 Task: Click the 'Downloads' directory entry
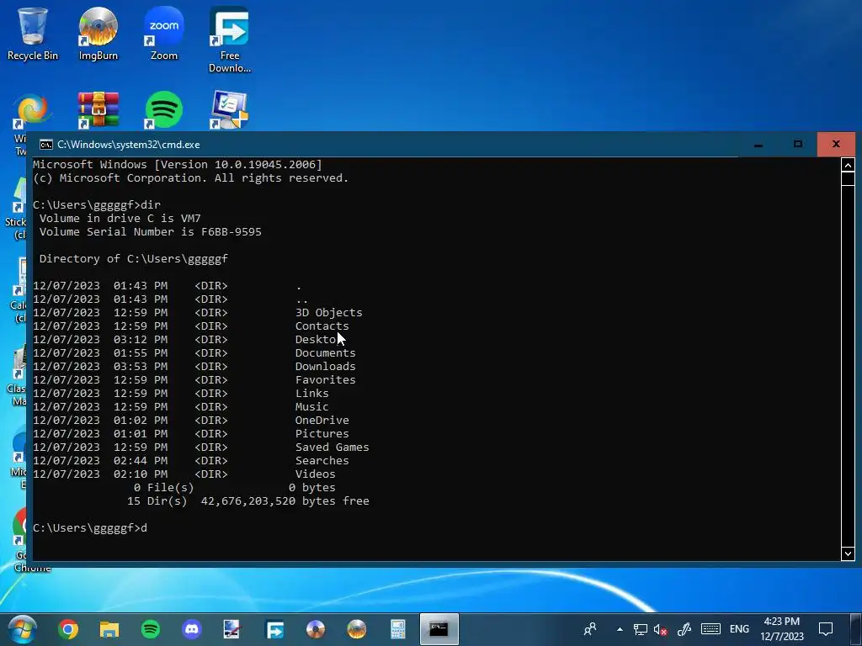pos(326,367)
